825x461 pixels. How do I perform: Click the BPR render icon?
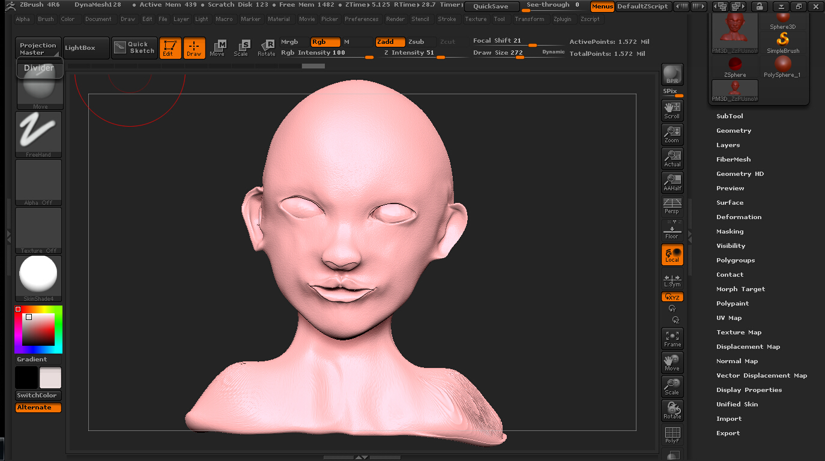point(672,74)
